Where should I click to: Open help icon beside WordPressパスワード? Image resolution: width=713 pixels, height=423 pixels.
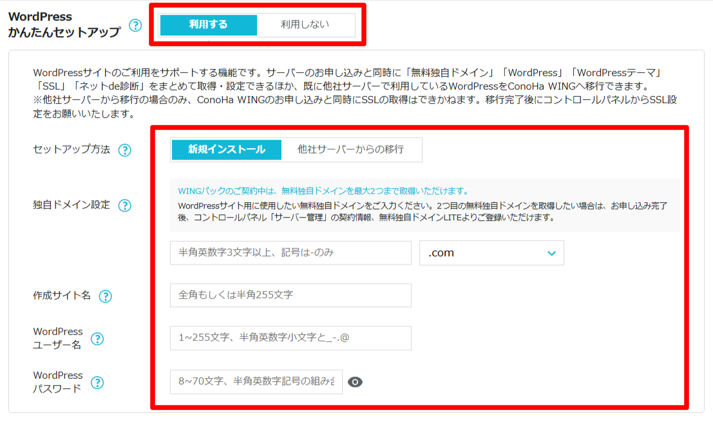pos(97,382)
